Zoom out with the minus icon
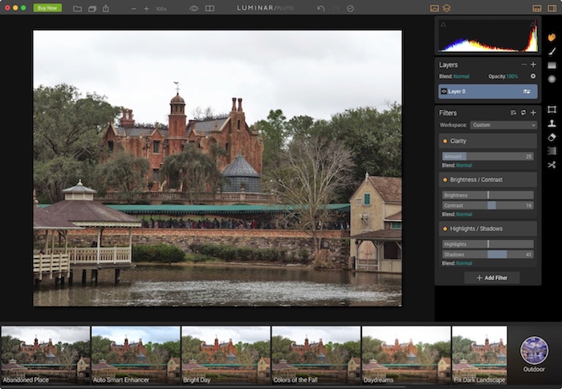 pos(134,8)
